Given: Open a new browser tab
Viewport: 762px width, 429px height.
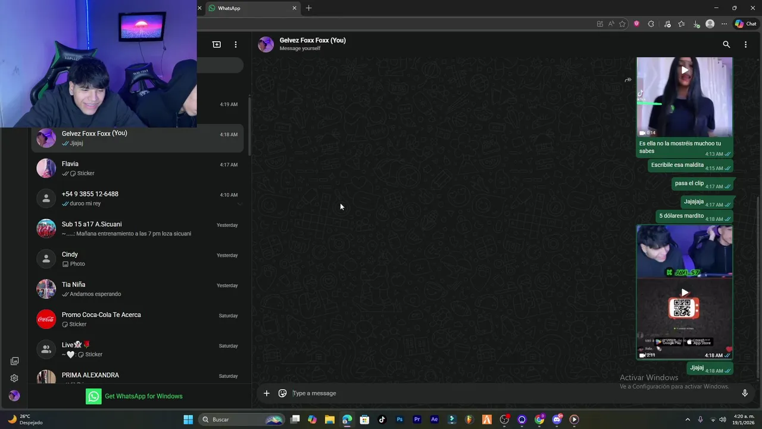Looking at the screenshot, I should [308, 8].
